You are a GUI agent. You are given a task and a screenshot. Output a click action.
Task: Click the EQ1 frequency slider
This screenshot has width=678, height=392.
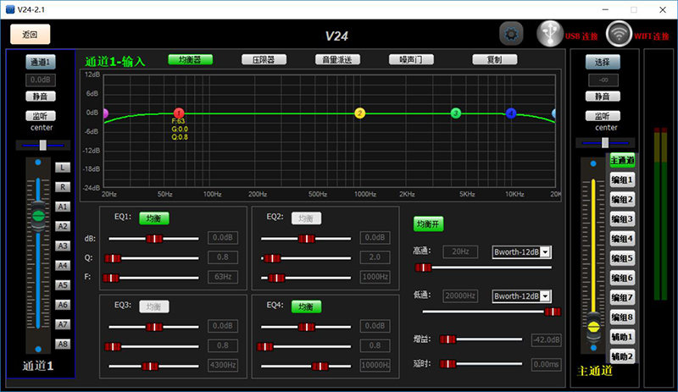click(x=151, y=278)
